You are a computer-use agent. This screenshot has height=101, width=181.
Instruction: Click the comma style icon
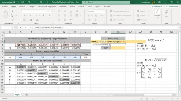pos(102,15)
